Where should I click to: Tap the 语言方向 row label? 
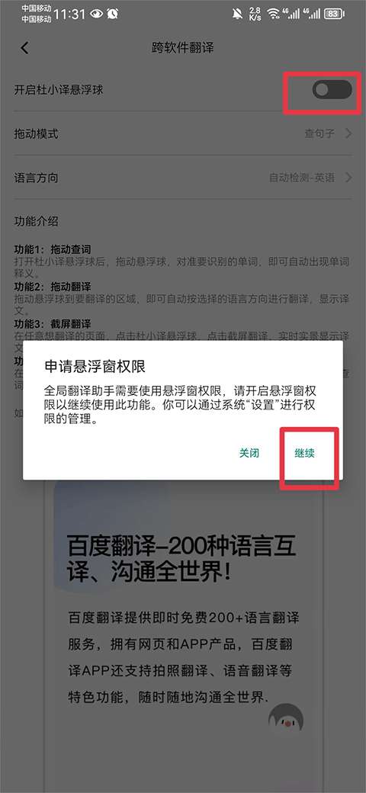pos(36,178)
